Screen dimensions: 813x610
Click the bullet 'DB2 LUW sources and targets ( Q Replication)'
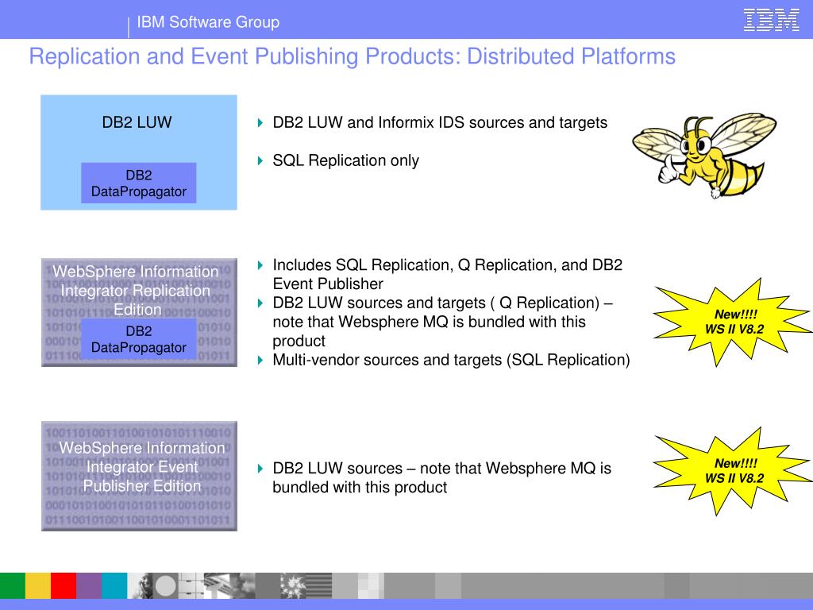tap(442, 322)
